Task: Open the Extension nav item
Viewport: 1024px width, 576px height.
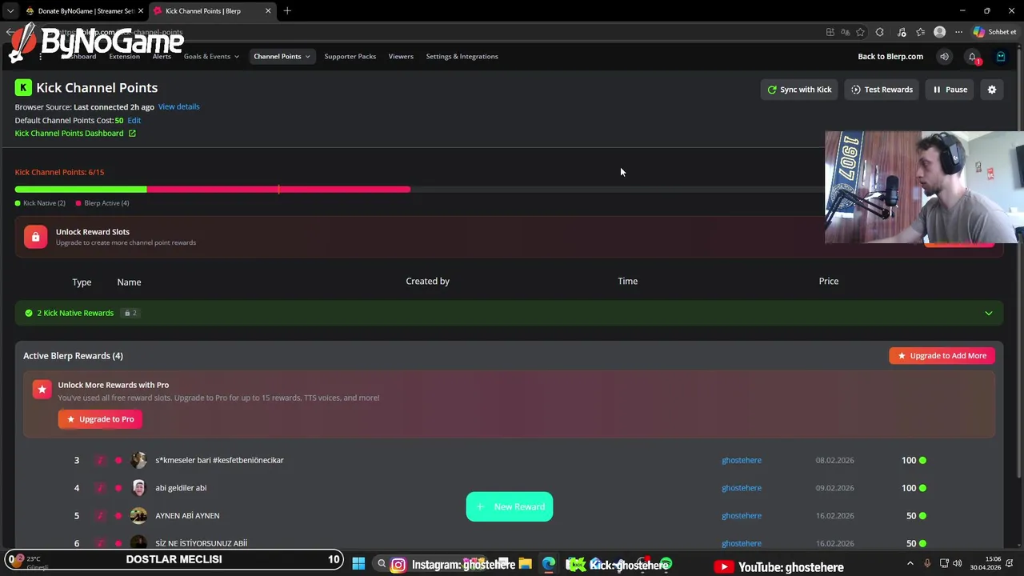Action: [x=124, y=57]
